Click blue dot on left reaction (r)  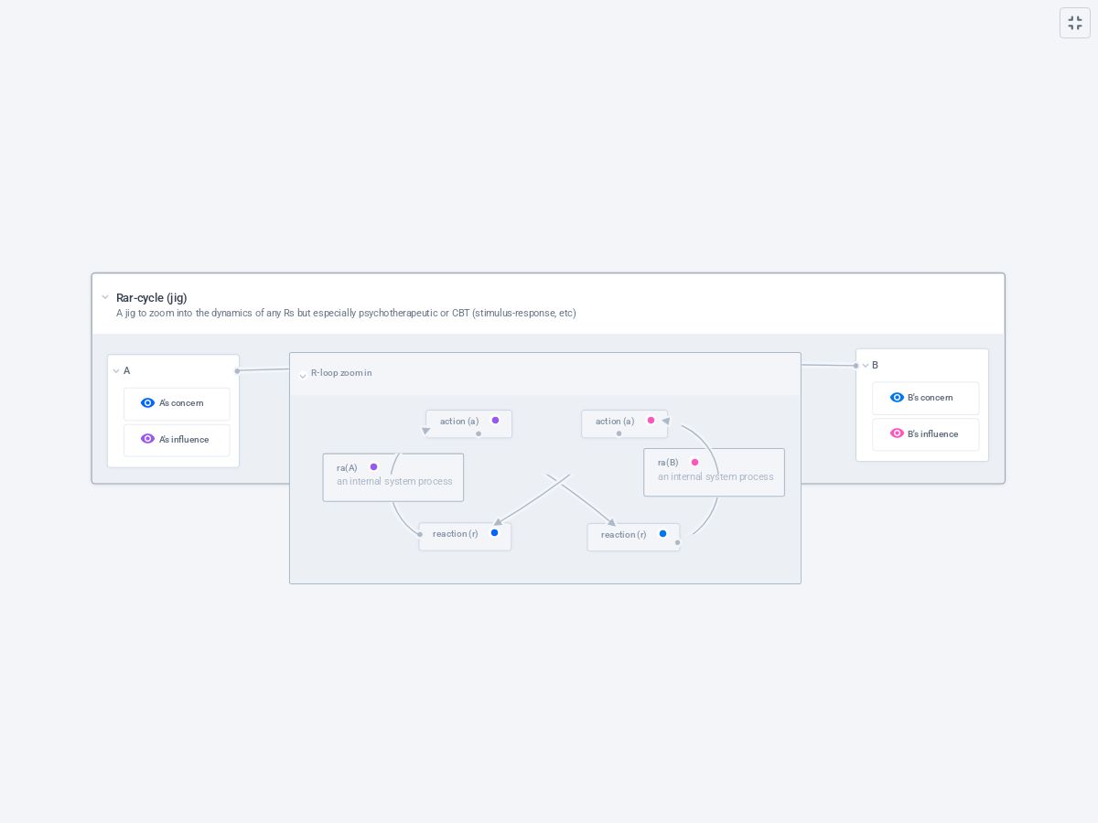pyautogui.click(x=494, y=533)
